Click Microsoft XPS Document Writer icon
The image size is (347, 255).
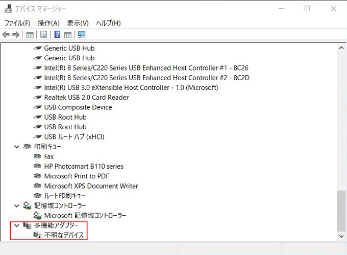(x=37, y=186)
